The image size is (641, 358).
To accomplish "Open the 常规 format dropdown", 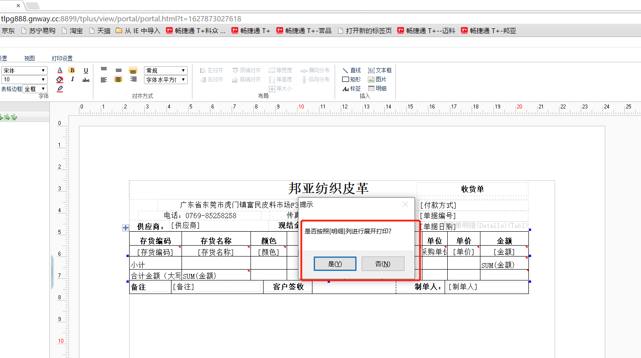I will (166, 71).
